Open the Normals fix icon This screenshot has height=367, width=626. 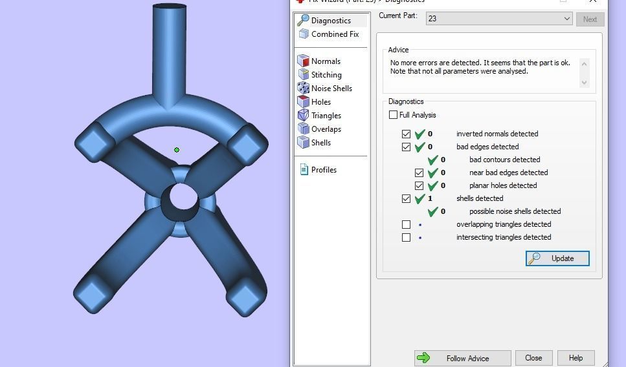[304, 61]
